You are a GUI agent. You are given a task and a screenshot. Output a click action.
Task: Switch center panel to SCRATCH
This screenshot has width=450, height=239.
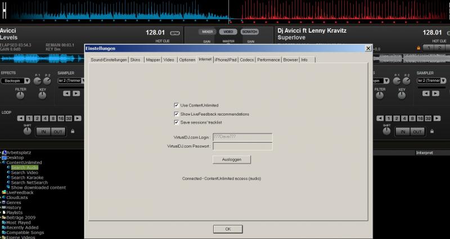(x=249, y=32)
